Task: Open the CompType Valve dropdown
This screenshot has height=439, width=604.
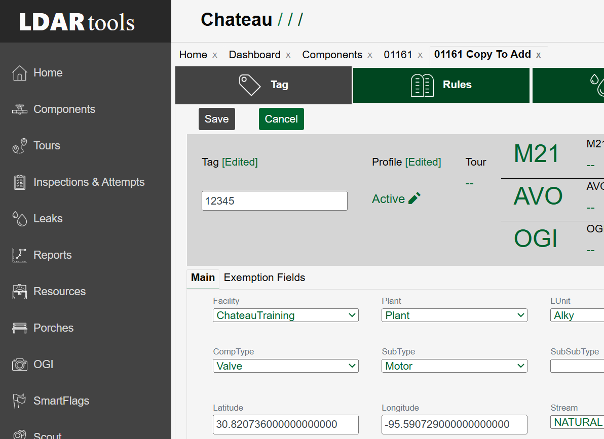Action: [285, 366]
